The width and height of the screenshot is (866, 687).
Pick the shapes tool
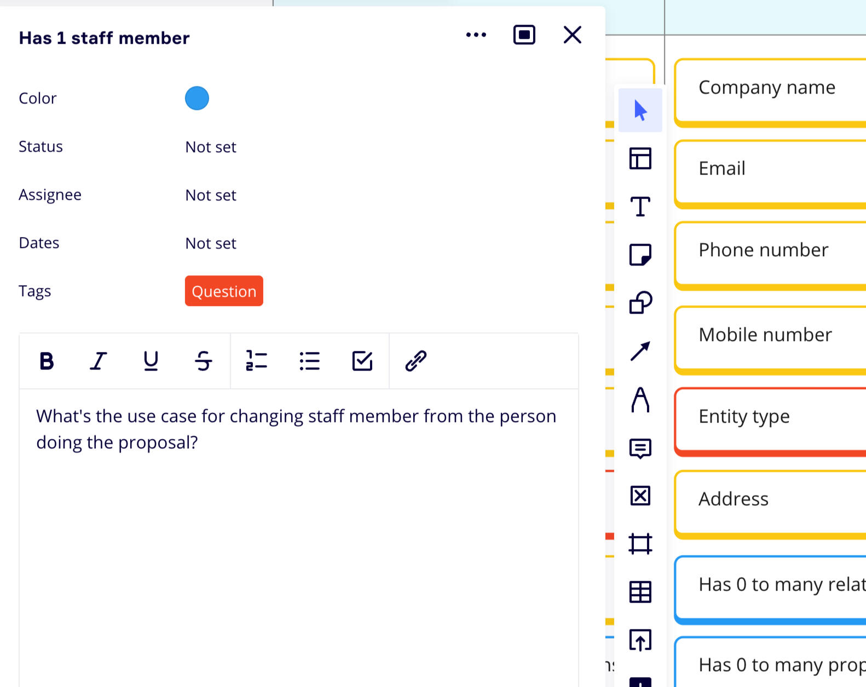[640, 302]
